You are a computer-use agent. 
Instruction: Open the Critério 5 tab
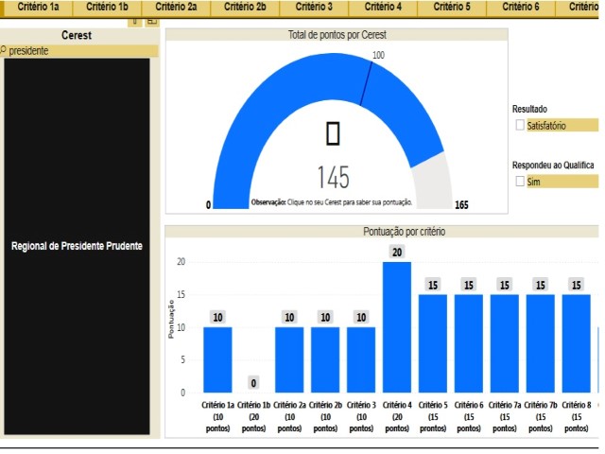(452, 7)
